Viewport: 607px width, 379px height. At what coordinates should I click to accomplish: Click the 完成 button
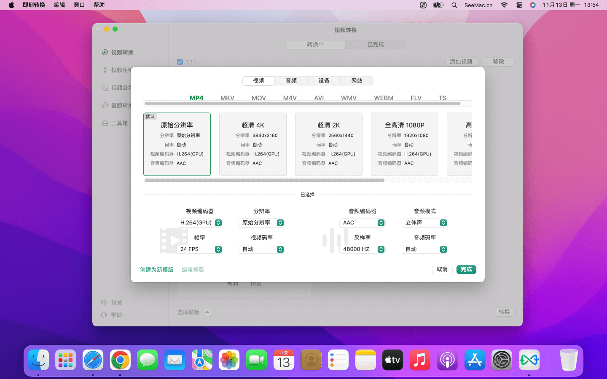(x=466, y=270)
